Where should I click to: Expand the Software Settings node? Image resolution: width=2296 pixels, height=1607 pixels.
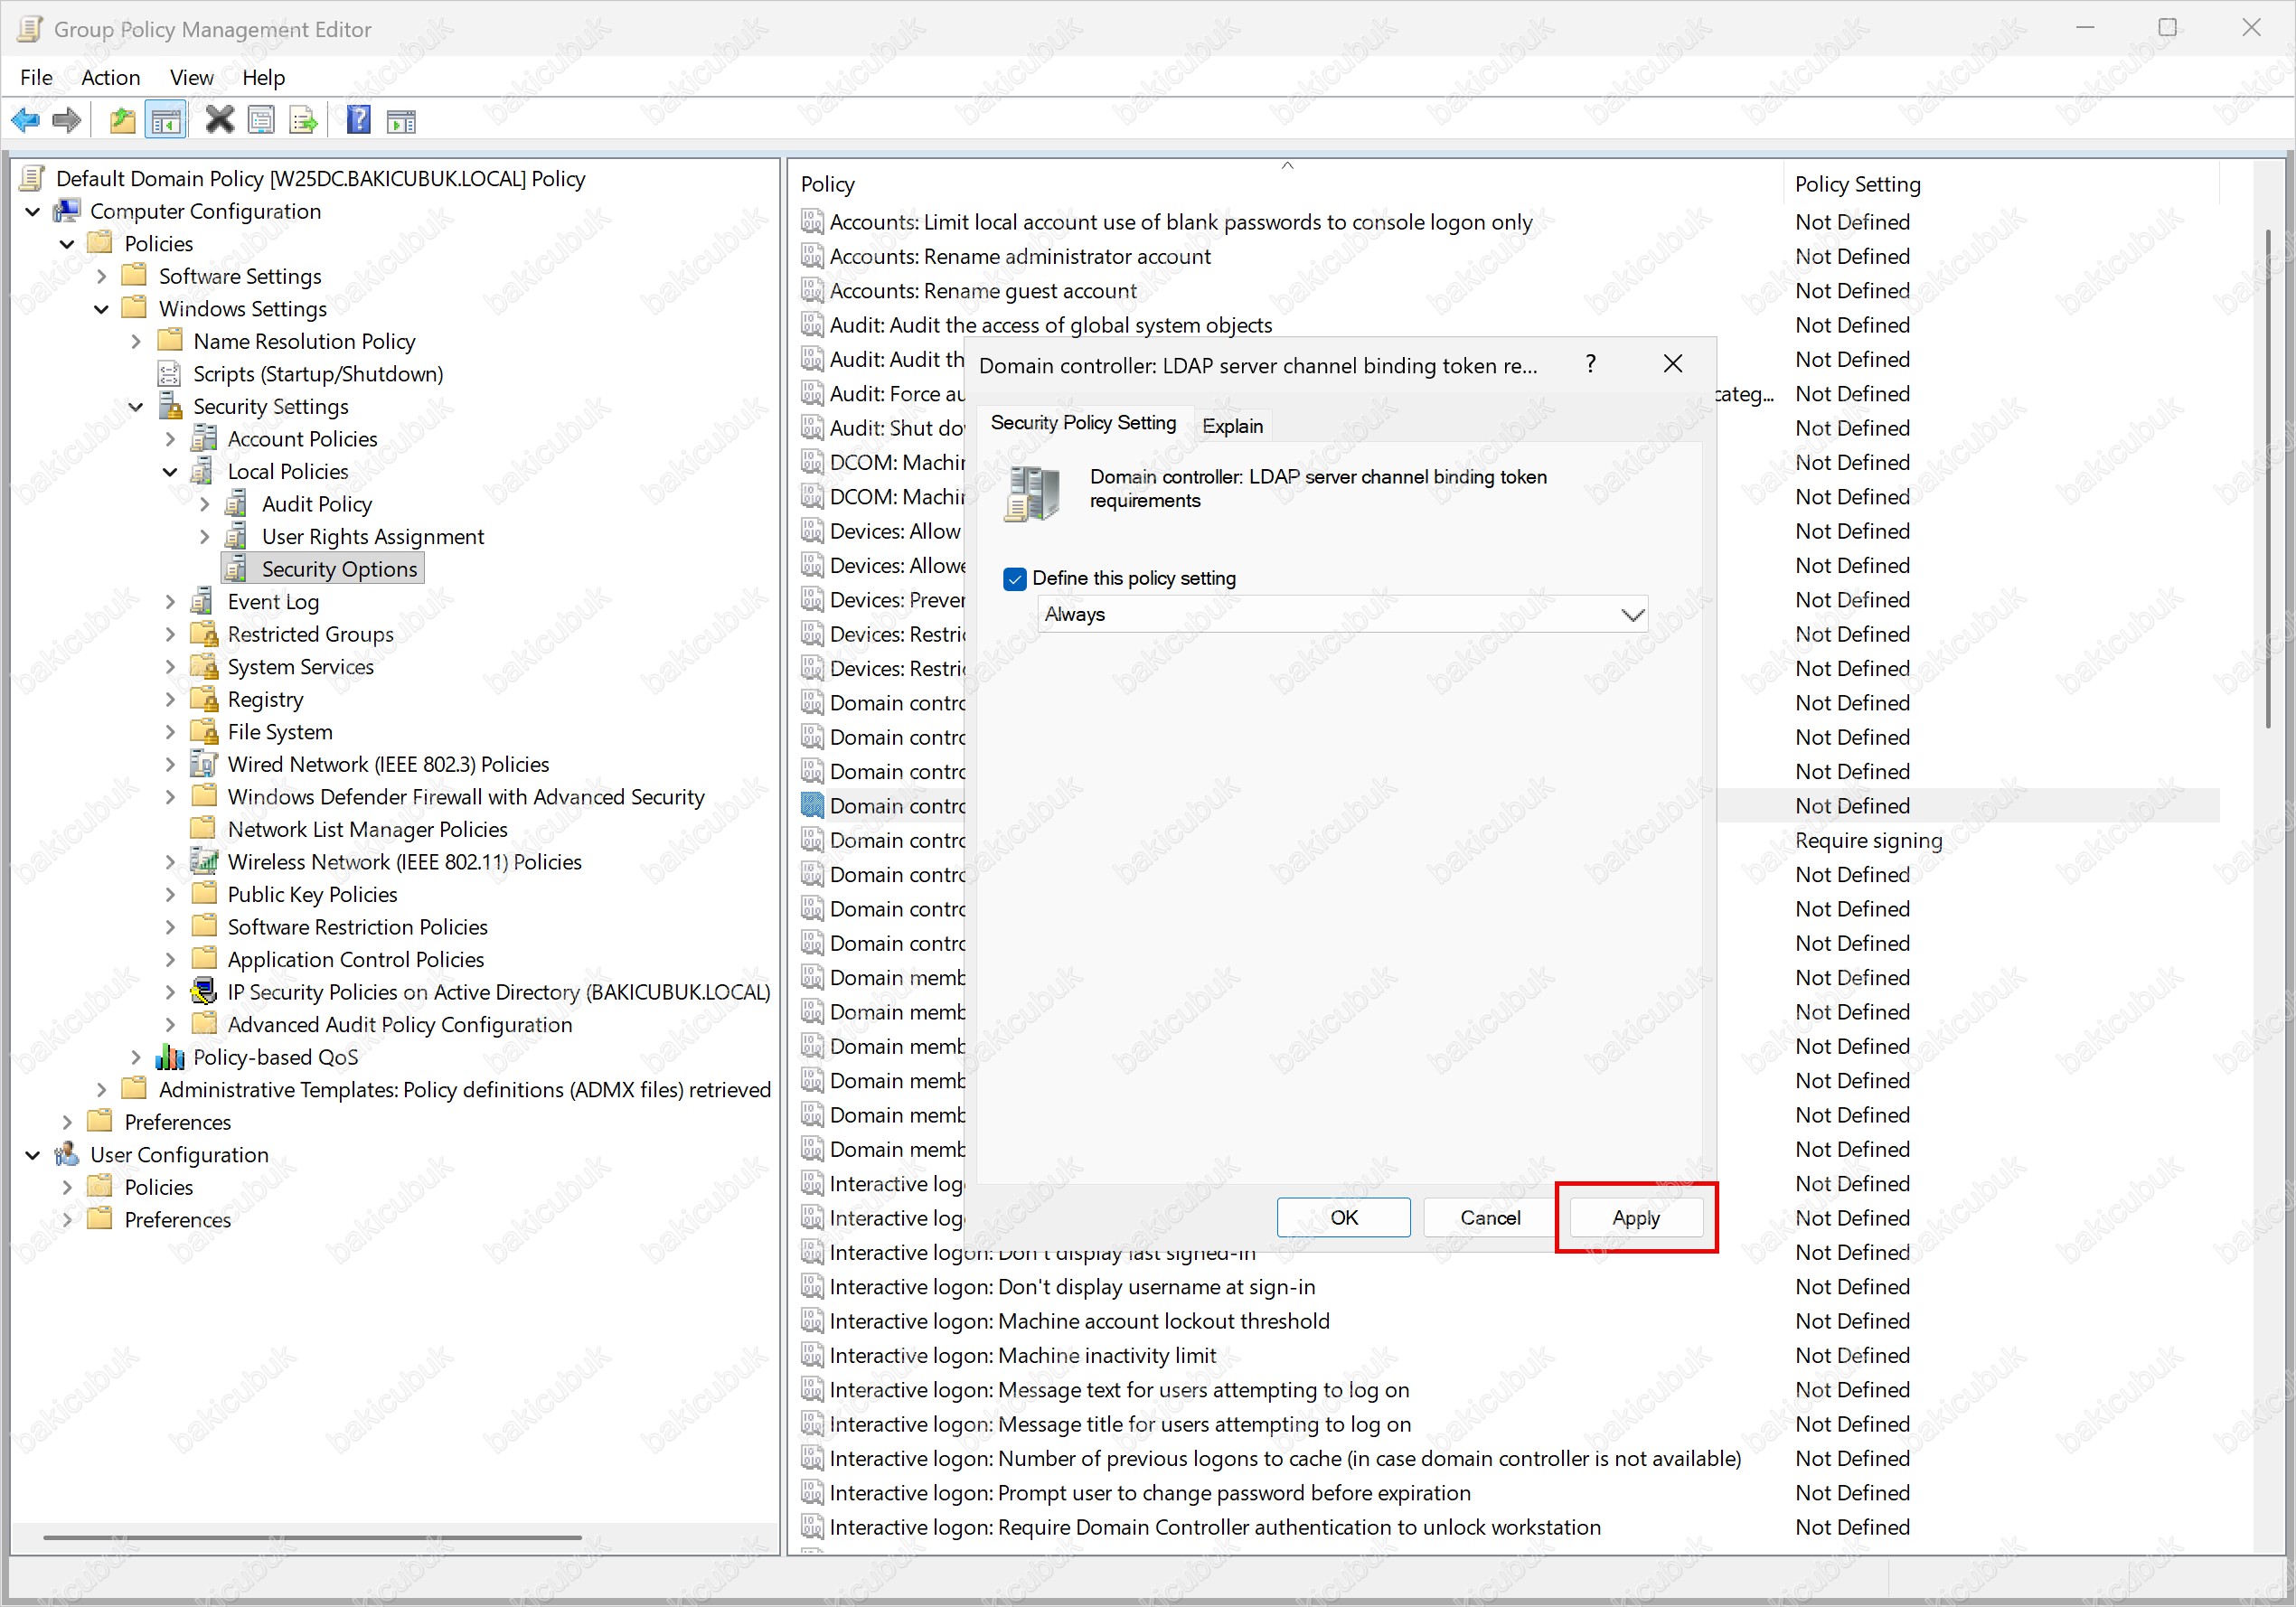pos(101,276)
